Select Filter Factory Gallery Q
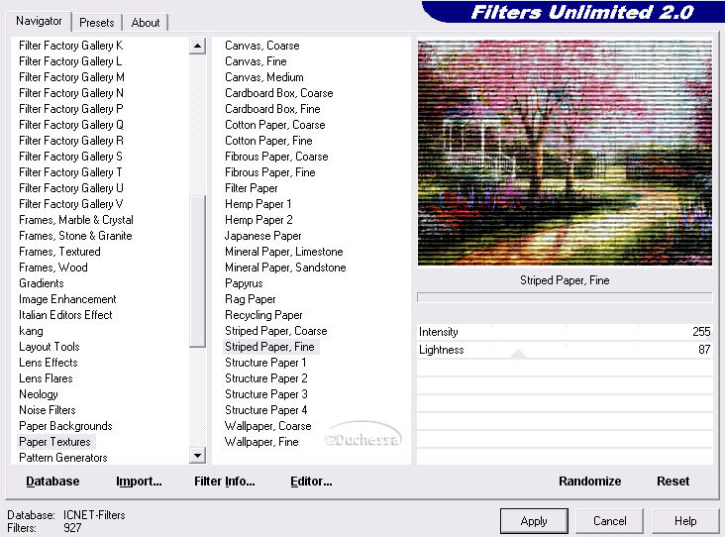Image resolution: width=725 pixels, height=537 pixels. pyautogui.click(x=70, y=125)
